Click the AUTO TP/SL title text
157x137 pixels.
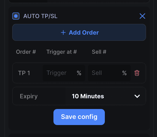pos(40,16)
